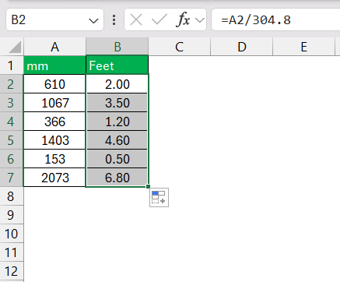The width and height of the screenshot is (340, 282).
Task: Select row 12 header
Action: [x=12, y=271]
